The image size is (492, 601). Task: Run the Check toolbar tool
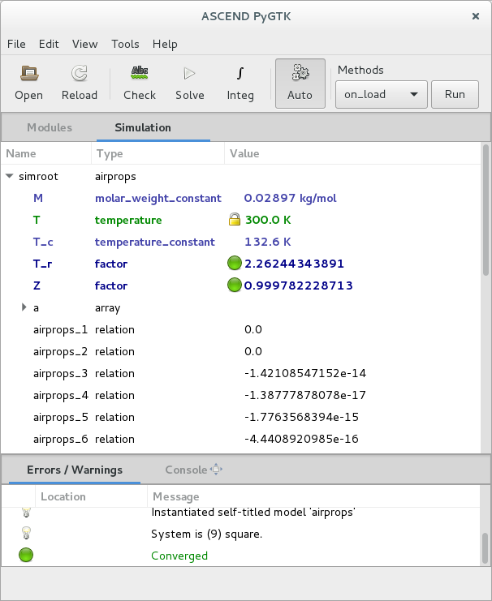[x=140, y=75]
